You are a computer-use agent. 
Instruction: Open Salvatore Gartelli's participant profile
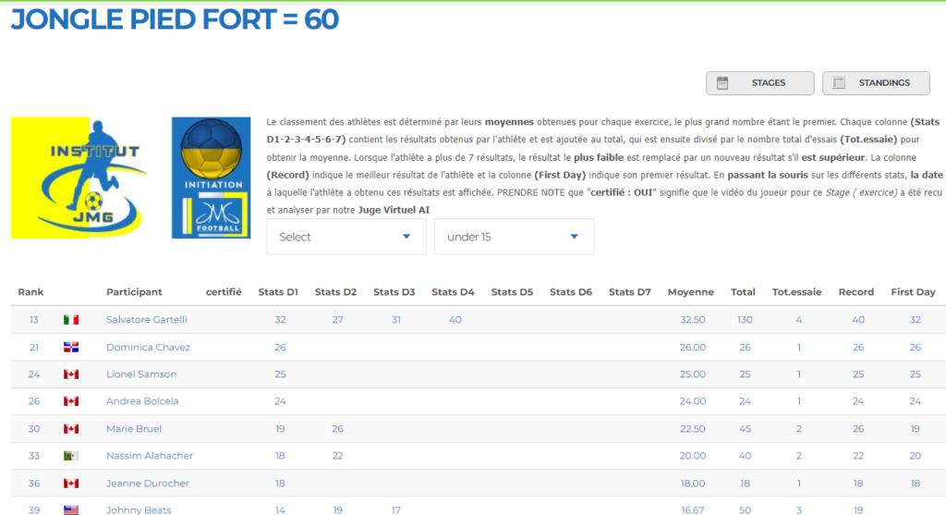pos(147,320)
